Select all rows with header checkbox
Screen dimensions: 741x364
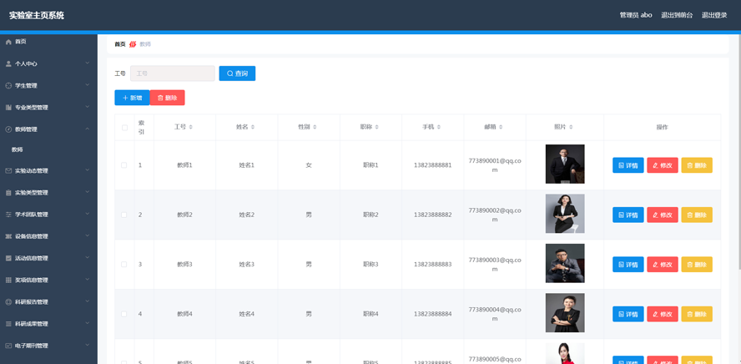pyautogui.click(x=125, y=128)
